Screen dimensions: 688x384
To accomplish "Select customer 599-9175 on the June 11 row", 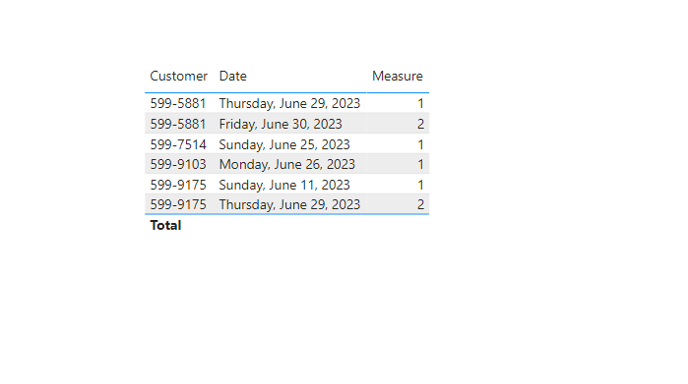I will pos(178,185).
